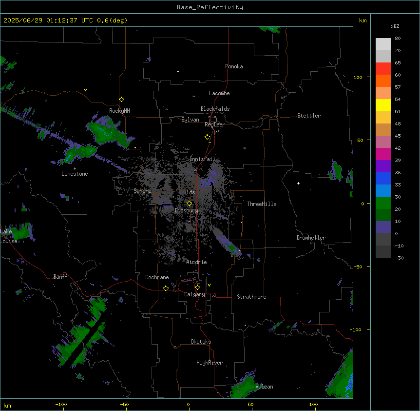Click the yellow V marker east of Calgary

pos(209,285)
